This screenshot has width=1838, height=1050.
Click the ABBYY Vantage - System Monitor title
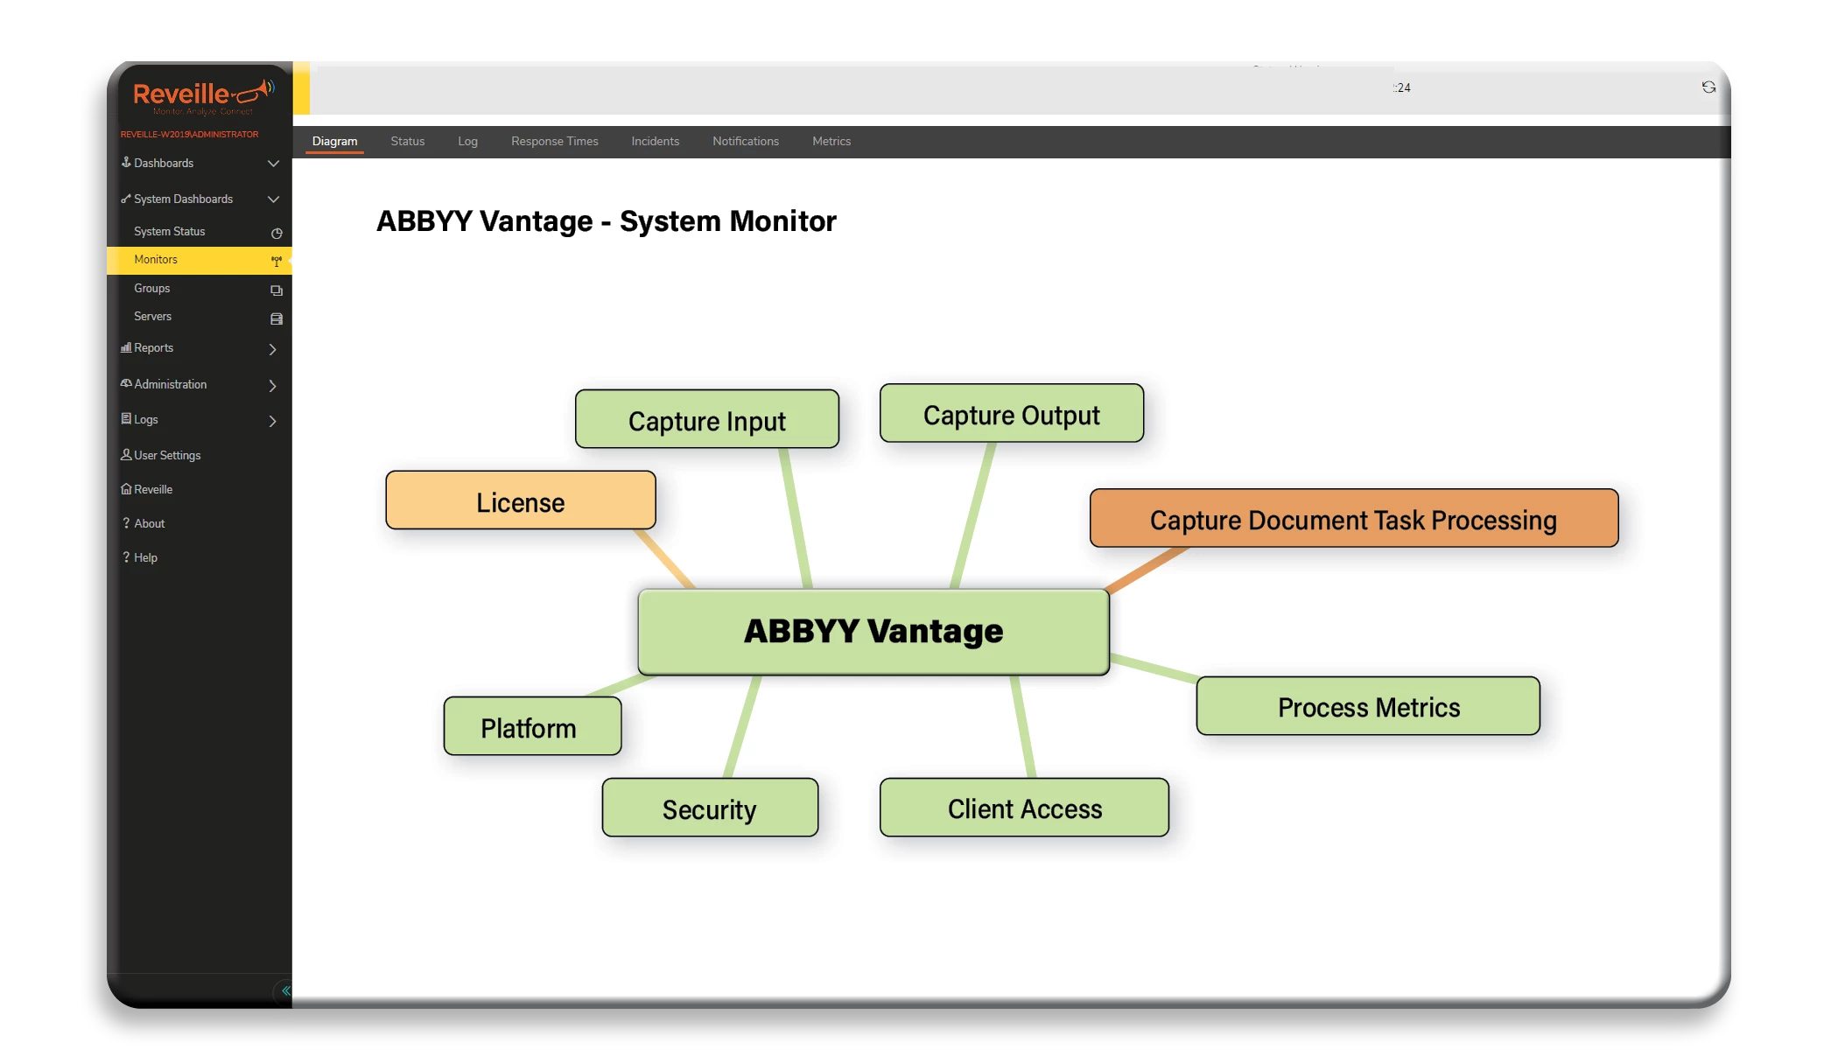607,221
